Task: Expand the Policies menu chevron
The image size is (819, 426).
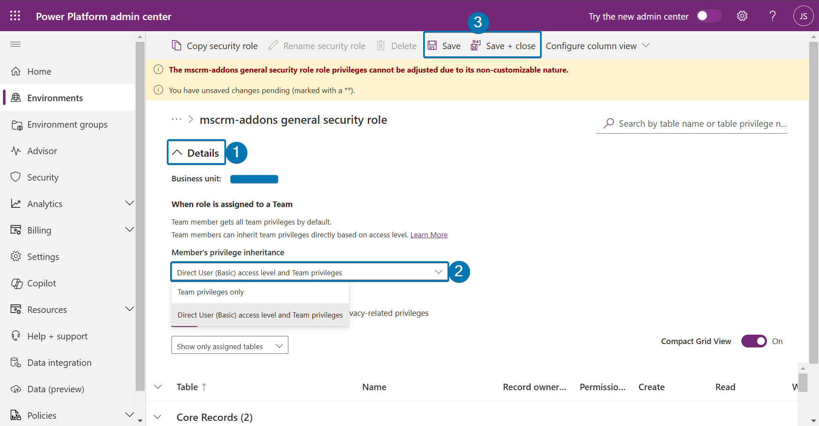Action: [x=130, y=415]
